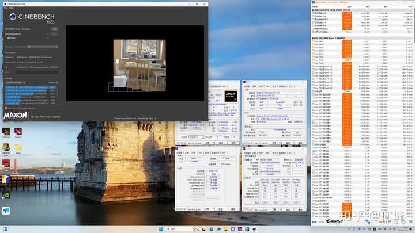Click the AMD Ryzen logo in CPU-Z
This screenshot has width=415, height=233.
click(x=231, y=96)
